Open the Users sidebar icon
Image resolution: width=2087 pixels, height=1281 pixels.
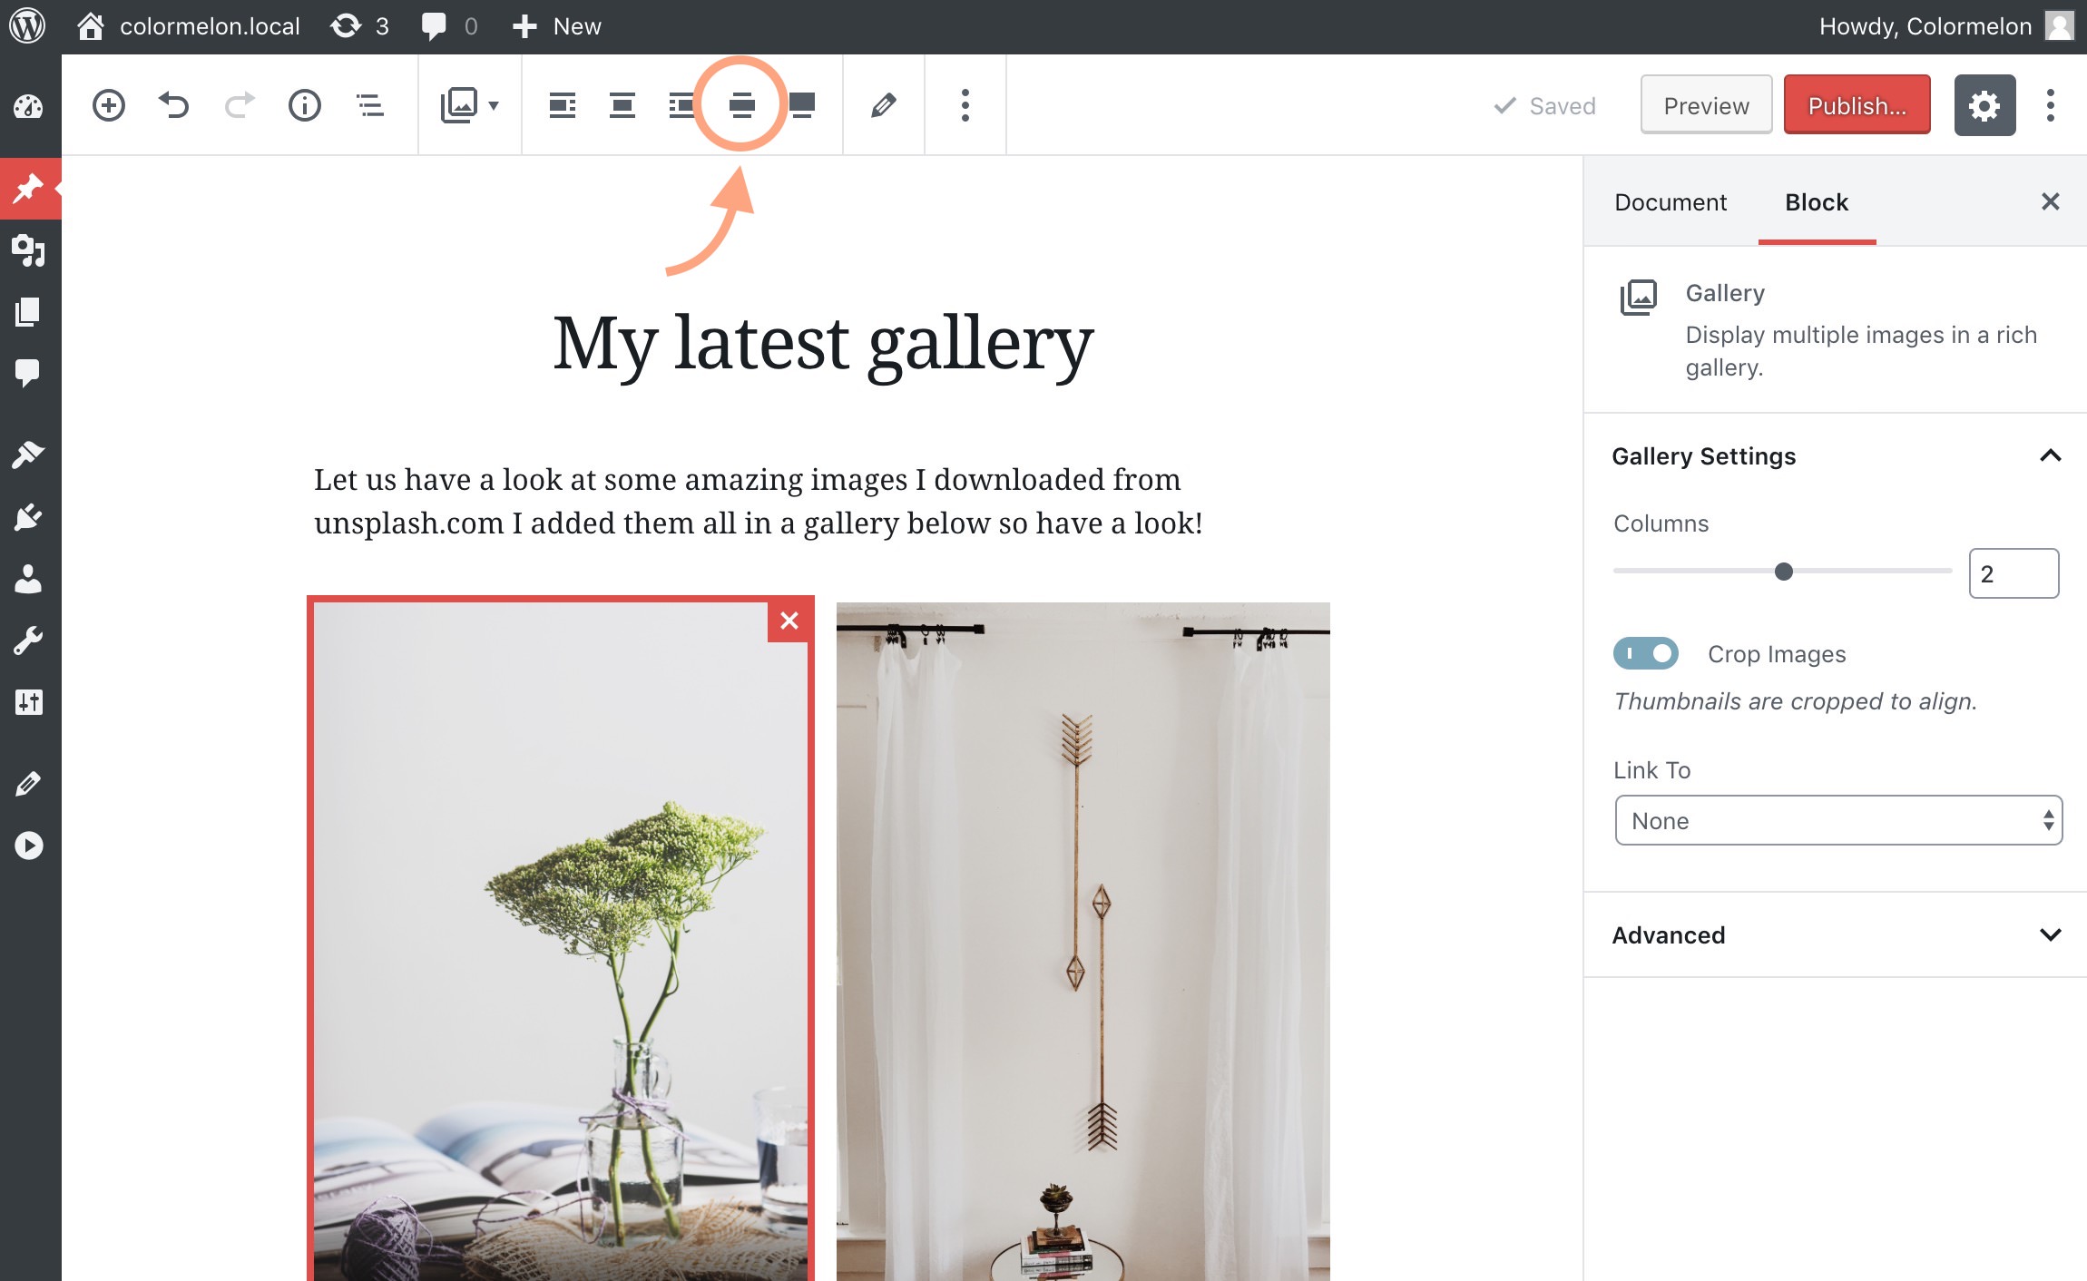(x=28, y=578)
